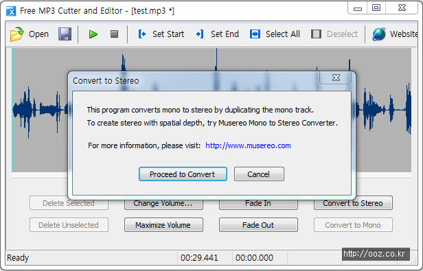Click the Fade Out button
This screenshot has width=423, height=271.
point(258,225)
